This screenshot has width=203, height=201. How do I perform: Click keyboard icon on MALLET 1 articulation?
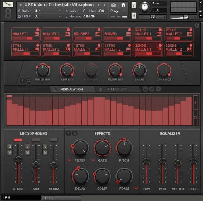(37, 34)
